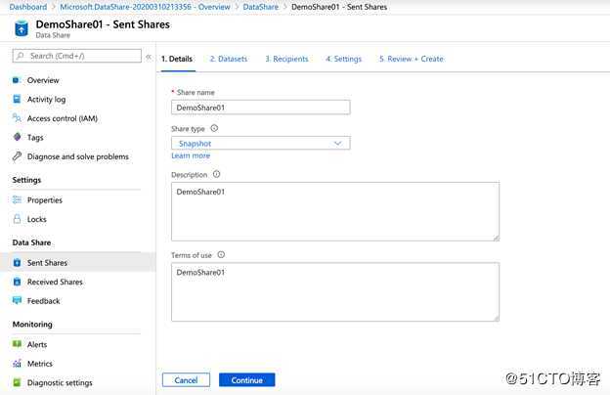Click the Sent Shares icon
The width and height of the screenshot is (610, 395).
point(17,263)
